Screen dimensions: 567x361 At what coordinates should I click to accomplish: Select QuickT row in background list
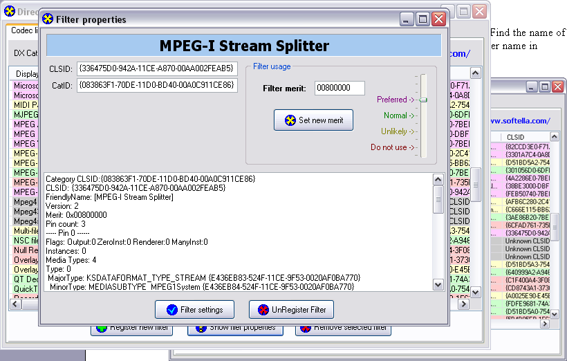pyautogui.click(x=26, y=288)
